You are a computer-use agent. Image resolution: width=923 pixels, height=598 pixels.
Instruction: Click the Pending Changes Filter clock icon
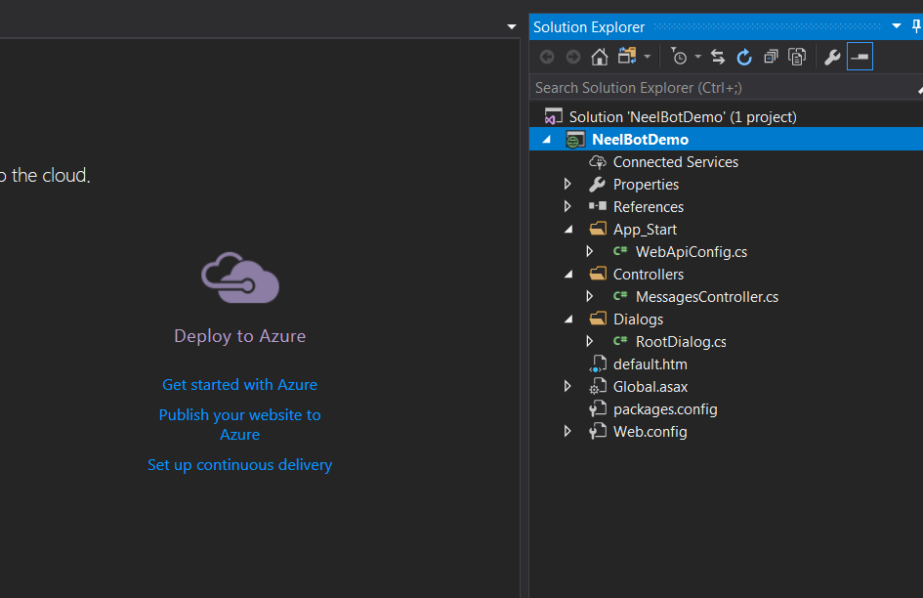[680, 57]
